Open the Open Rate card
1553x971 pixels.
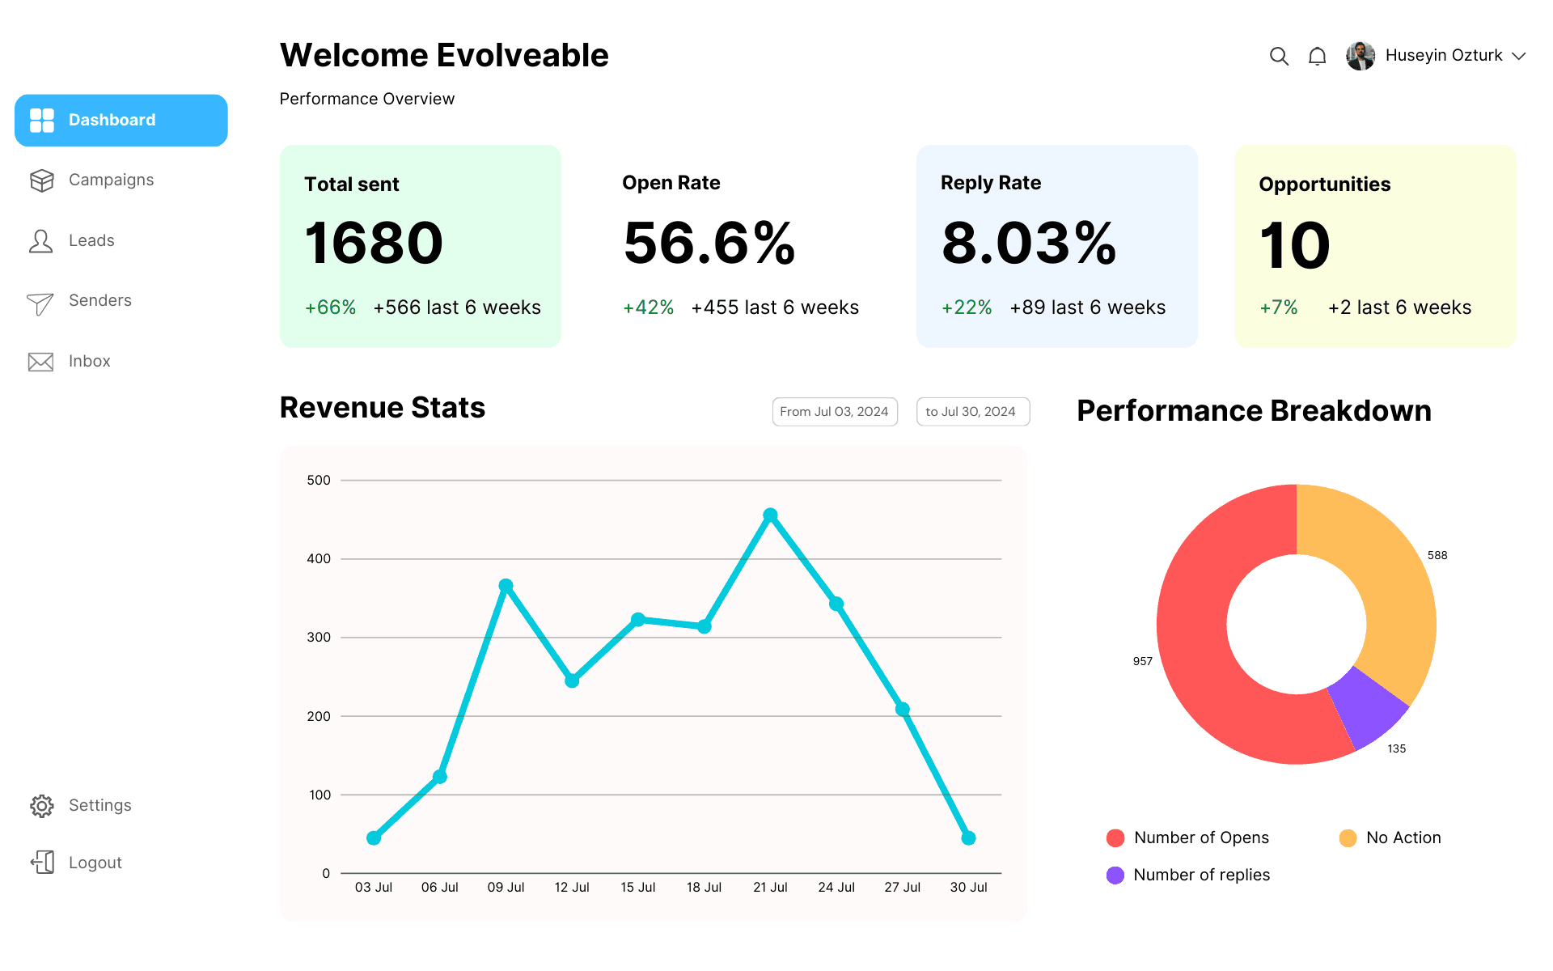tap(738, 246)
